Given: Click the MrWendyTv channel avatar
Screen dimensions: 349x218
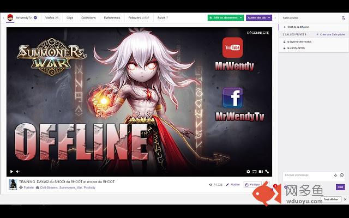Looking at the screenshot, I should (10, 17).
